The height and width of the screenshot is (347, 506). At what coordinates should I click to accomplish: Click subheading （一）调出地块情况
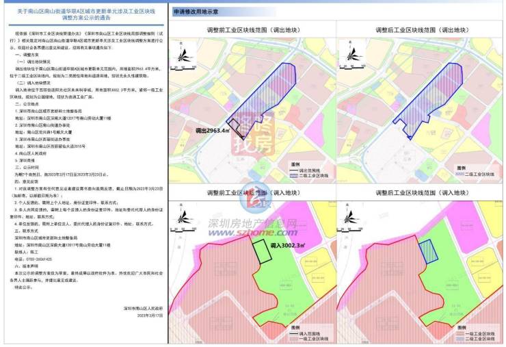coord(33,62)
